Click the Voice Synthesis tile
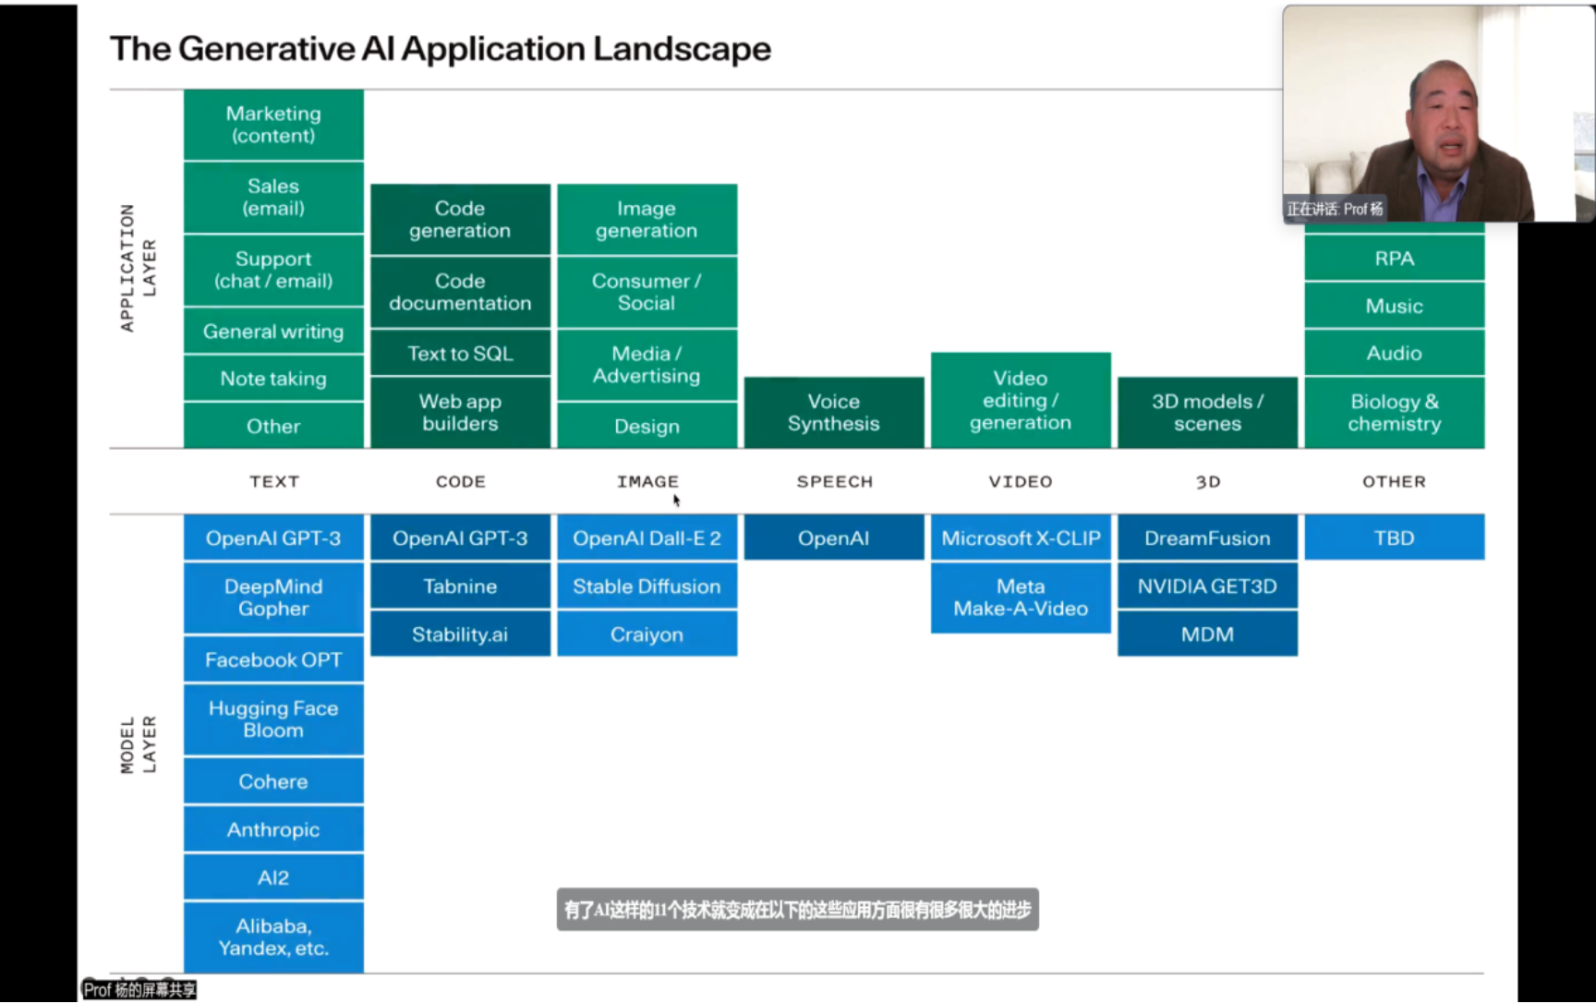Screen dimensions: 1596x1003 point(833,413)
